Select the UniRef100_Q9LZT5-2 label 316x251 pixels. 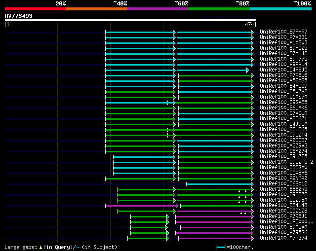point(286,162)
